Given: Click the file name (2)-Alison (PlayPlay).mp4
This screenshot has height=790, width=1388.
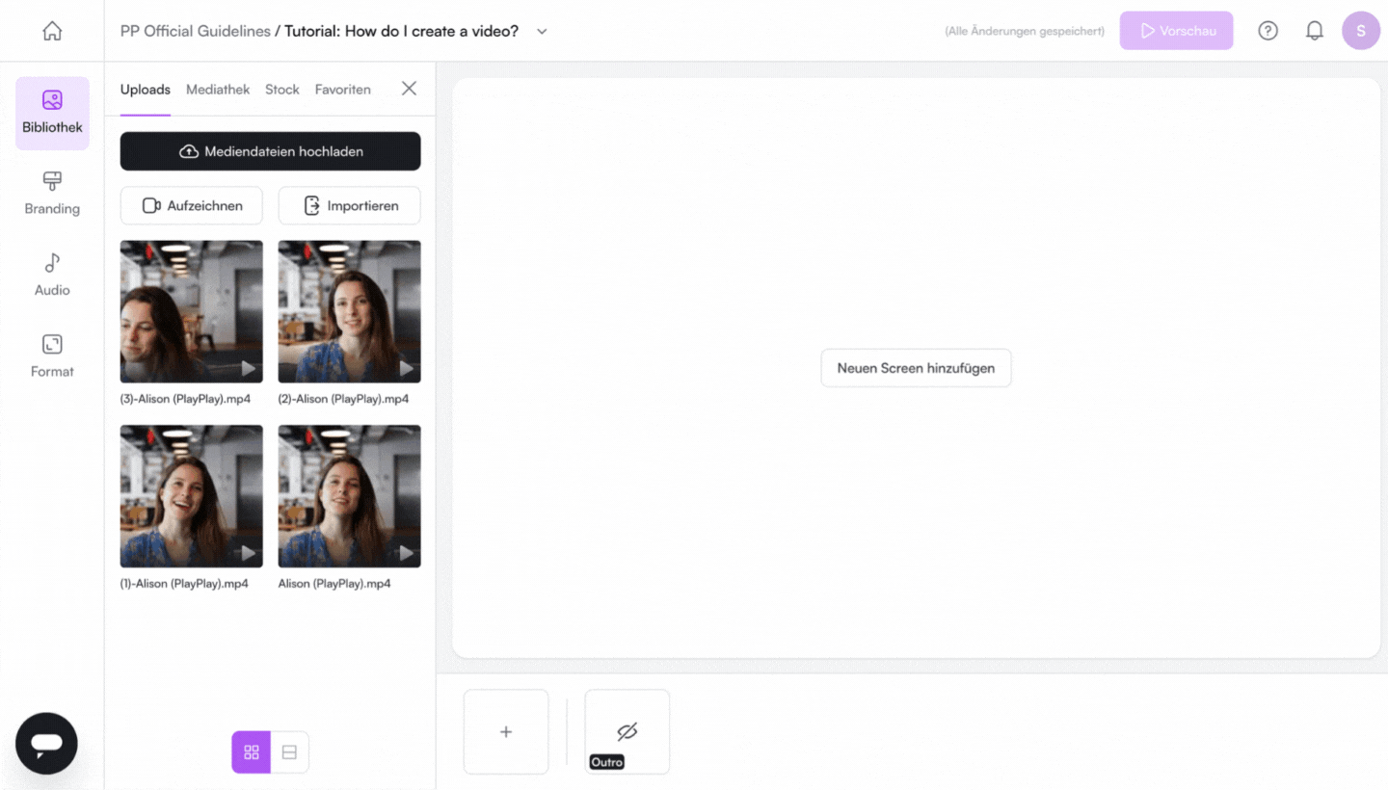Looking at the screenshot, I should 343,399.
